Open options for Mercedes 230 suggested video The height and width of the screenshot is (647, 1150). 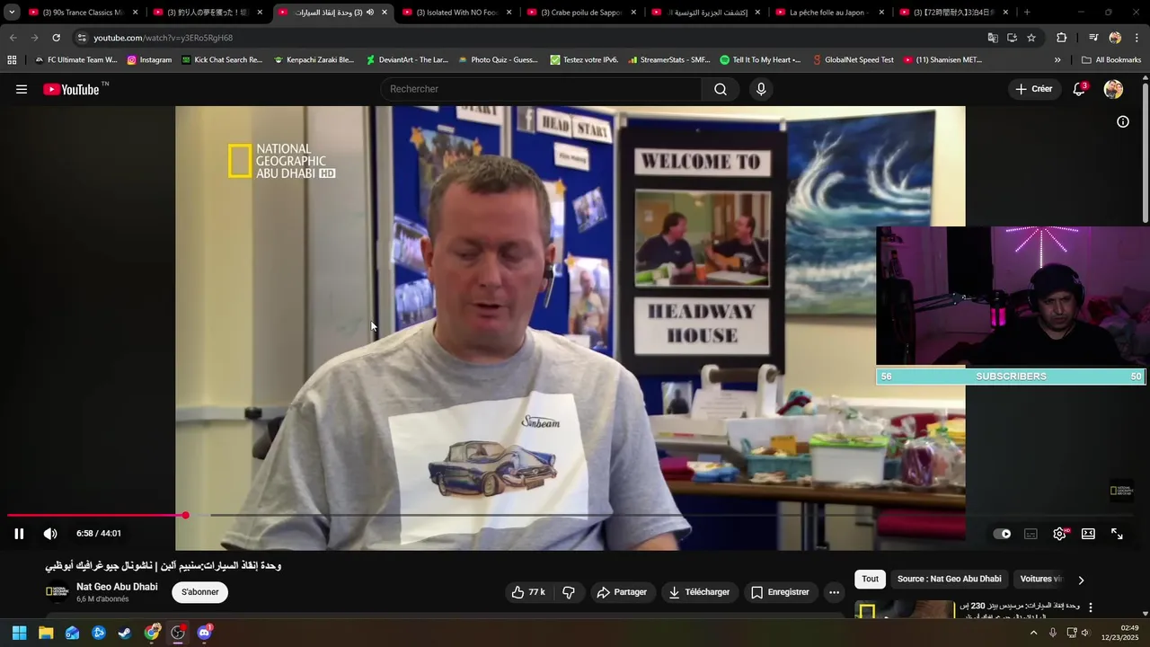pyautogui.click(x=1091, y=608)
